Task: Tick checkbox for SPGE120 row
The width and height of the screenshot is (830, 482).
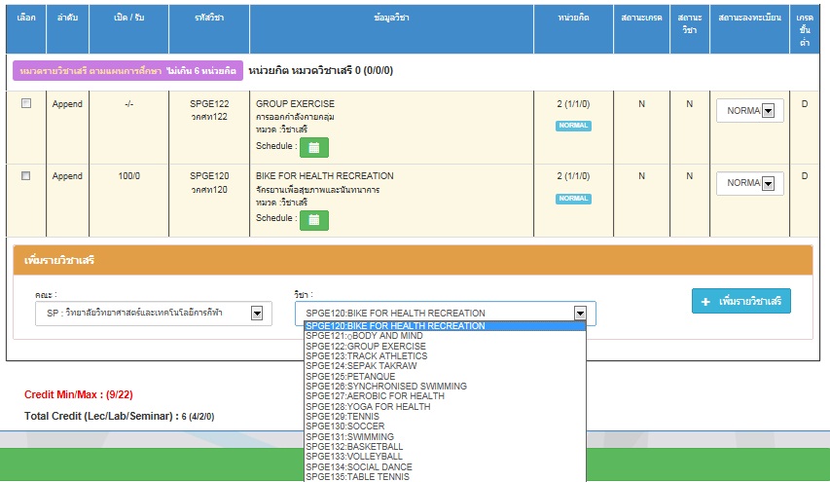Action: [x=26, y=176]
